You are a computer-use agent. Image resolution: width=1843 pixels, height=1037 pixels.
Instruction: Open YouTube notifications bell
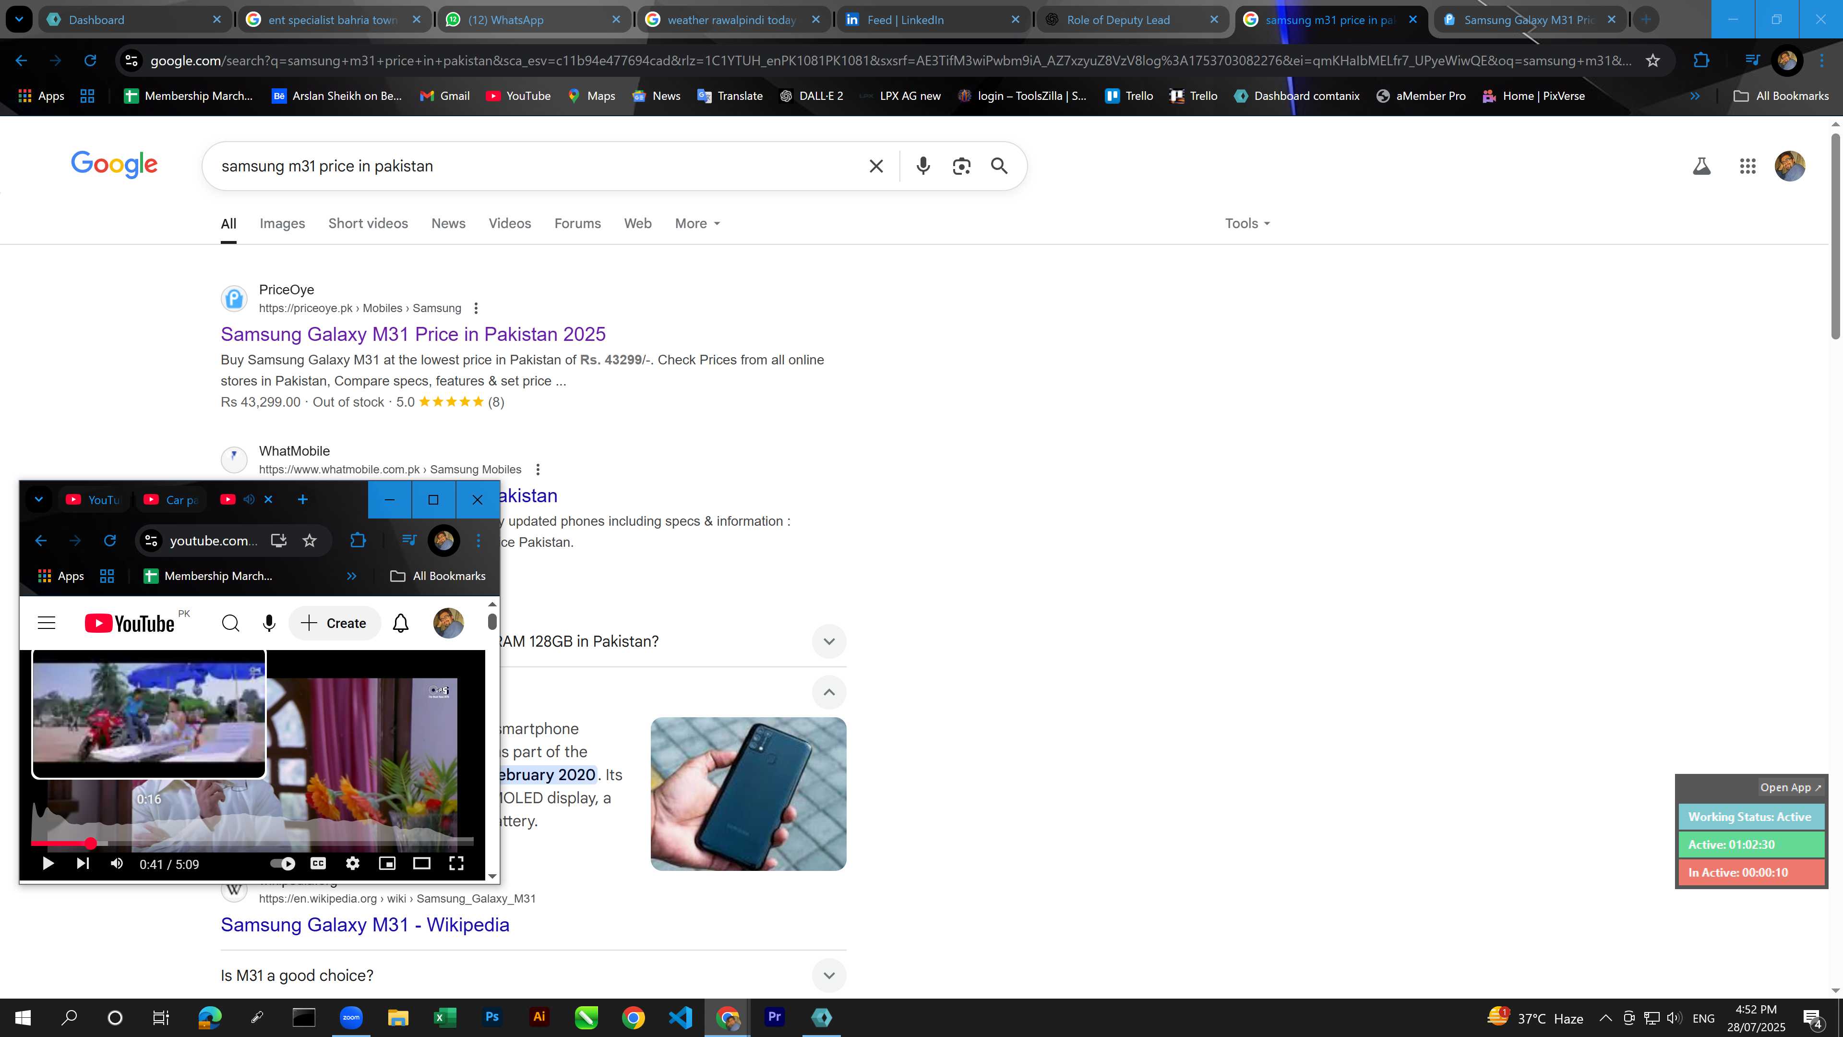401,623
